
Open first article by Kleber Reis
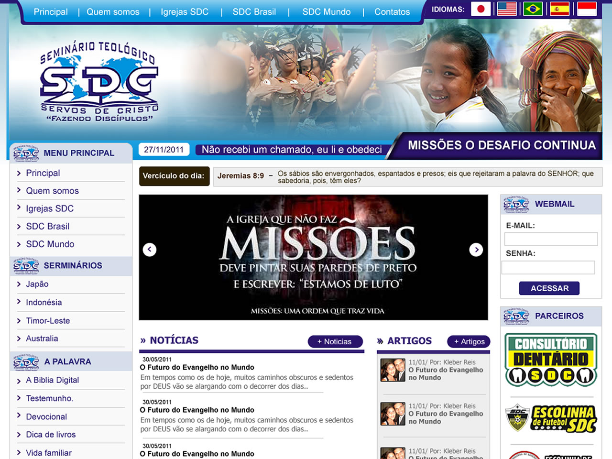click(446, 373)
